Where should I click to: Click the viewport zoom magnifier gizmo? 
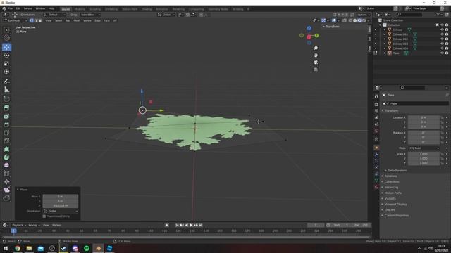point(316,48)
